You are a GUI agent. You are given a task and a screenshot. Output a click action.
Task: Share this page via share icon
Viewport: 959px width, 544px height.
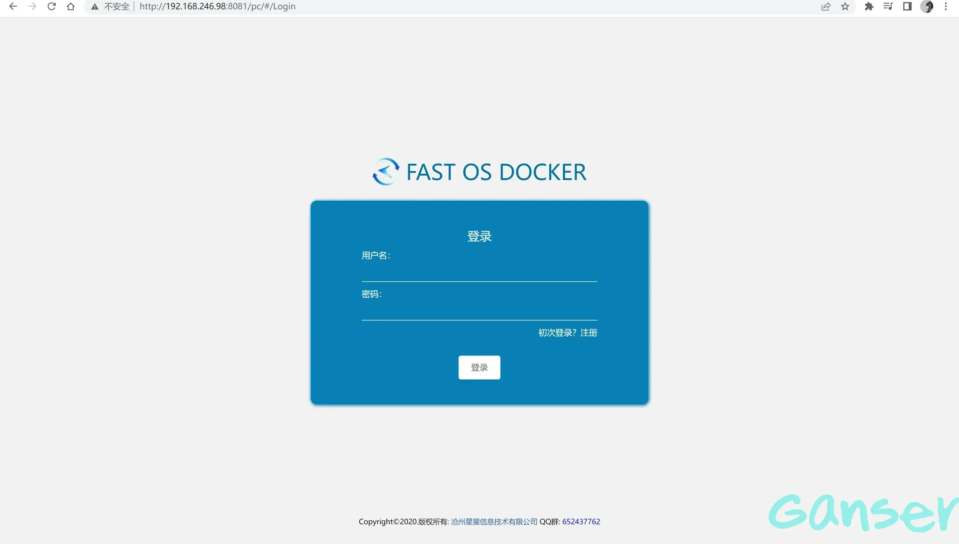click(x=826, y=6)
